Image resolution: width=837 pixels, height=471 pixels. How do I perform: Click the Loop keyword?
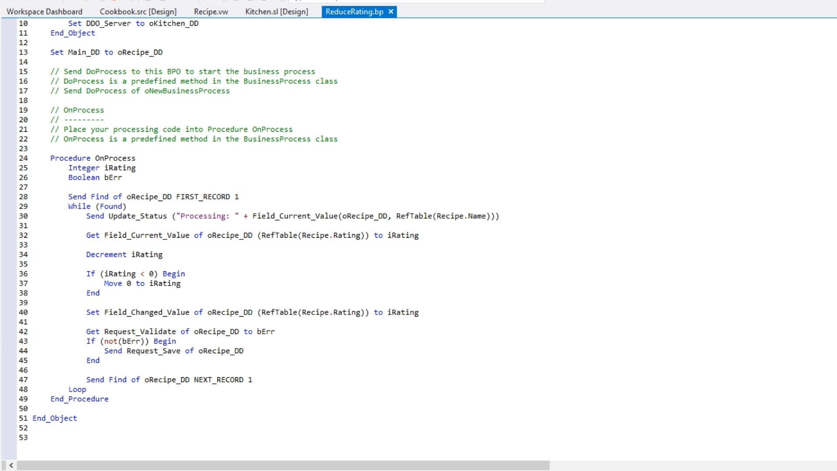(77, 389)
